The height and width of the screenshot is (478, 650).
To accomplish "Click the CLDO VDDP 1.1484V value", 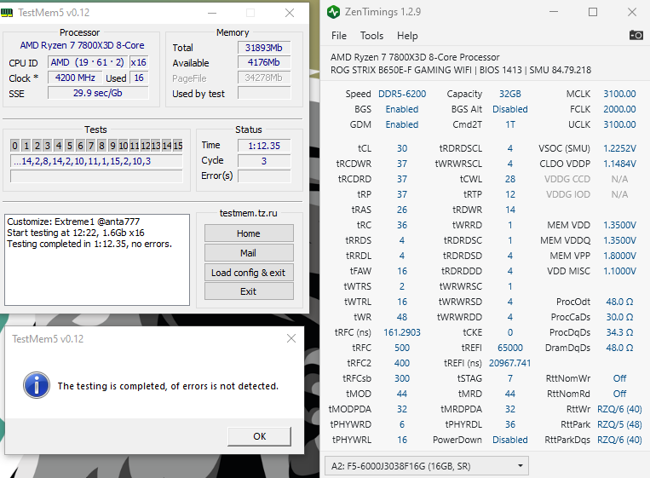I will tap(619, 164).
